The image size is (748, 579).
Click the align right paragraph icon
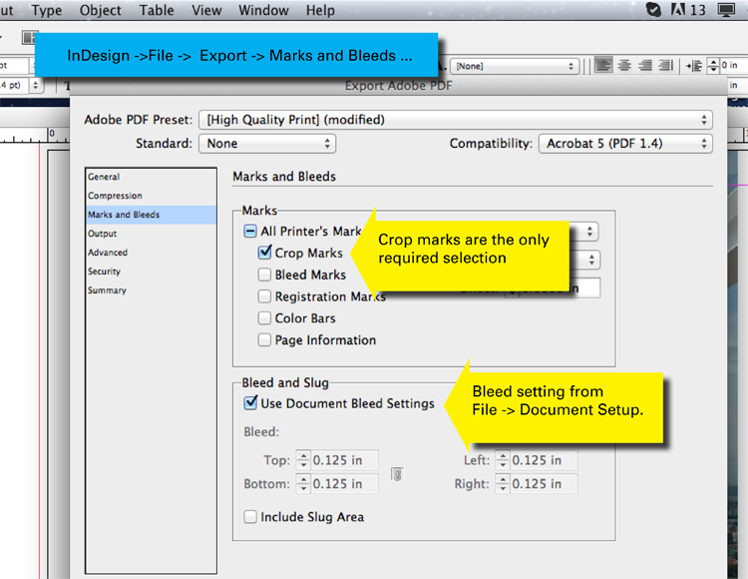point(645,65)
